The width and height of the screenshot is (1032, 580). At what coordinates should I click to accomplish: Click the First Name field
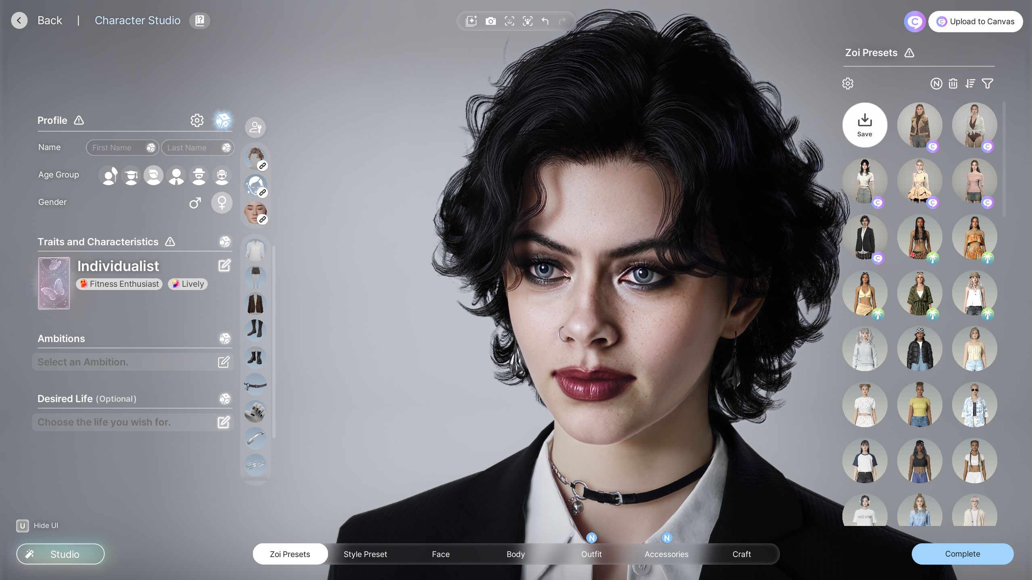(x=123, y=148)
